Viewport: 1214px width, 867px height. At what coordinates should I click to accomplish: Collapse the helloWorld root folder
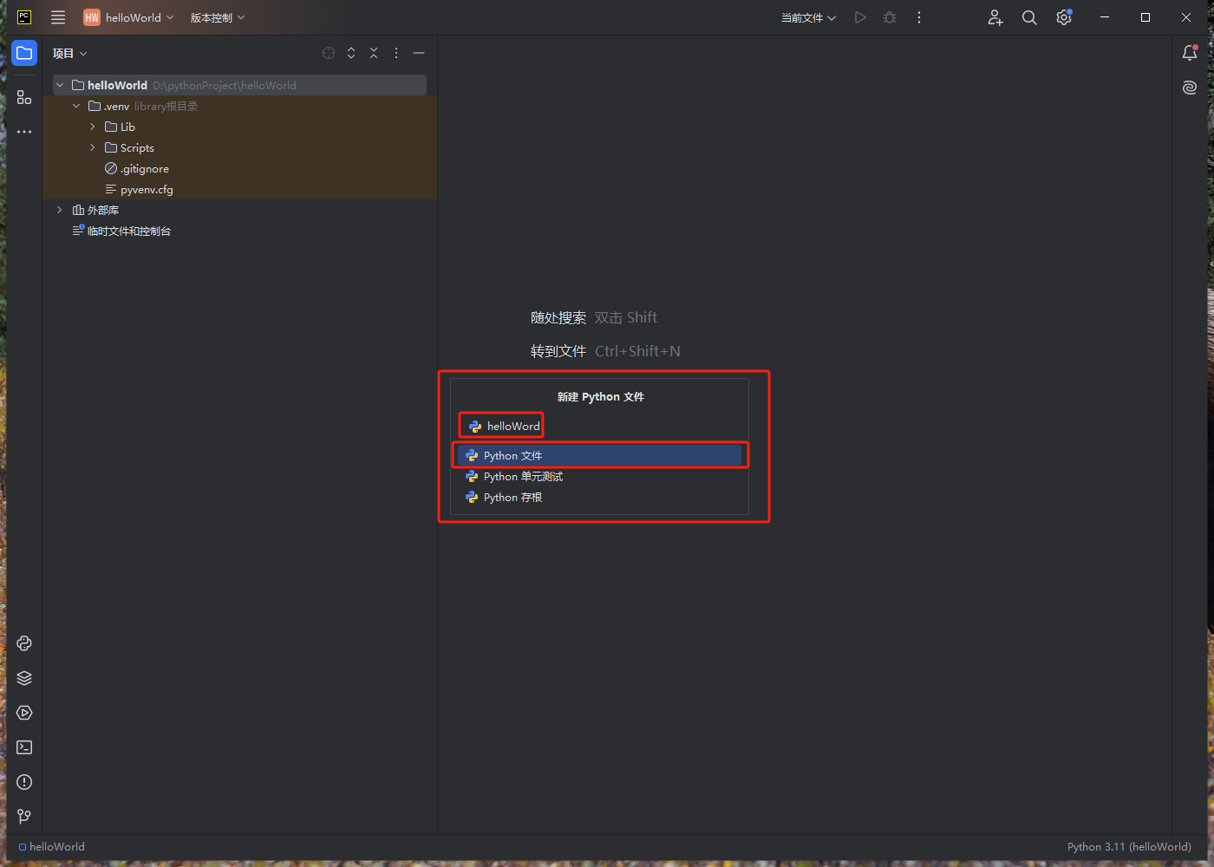pyautogui.click(x=60, y=85)
